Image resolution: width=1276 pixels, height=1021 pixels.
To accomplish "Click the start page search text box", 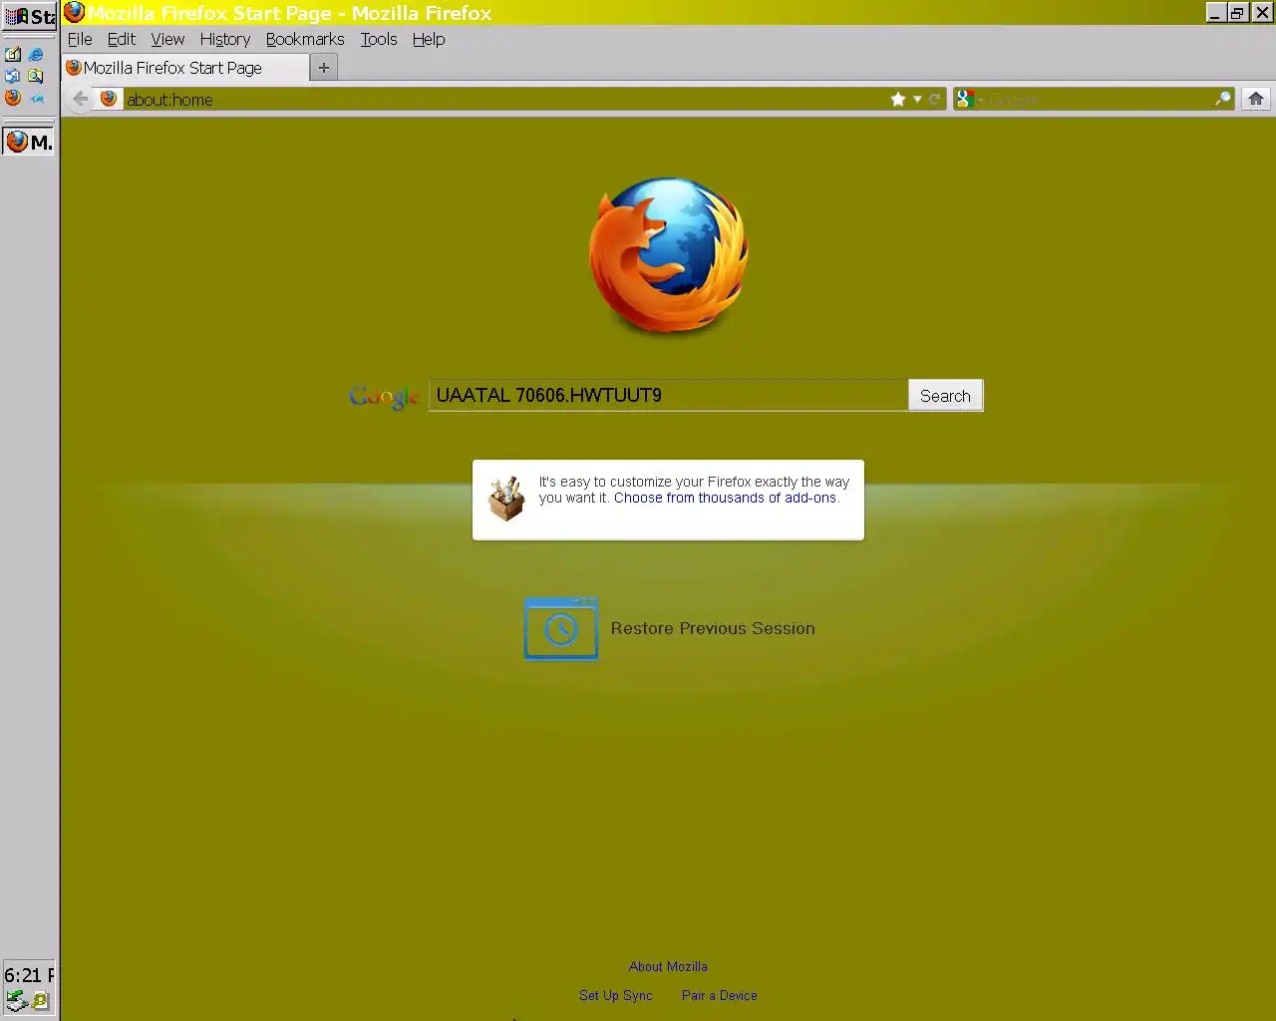I will 668,395.
